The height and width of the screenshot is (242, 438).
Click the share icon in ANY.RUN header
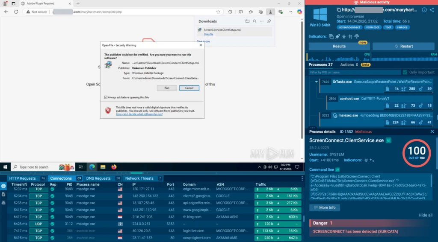click(x=432, y=10)
